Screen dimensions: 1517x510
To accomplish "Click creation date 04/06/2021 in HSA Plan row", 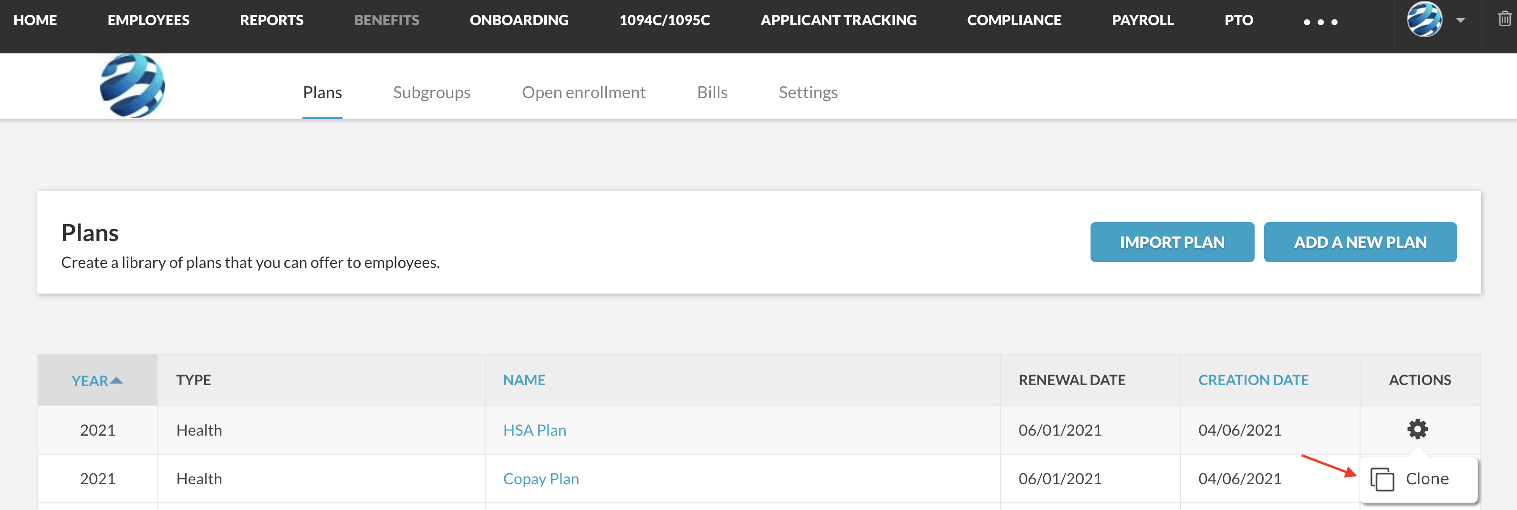I will pyautogui.click(x=1240, y=430).
